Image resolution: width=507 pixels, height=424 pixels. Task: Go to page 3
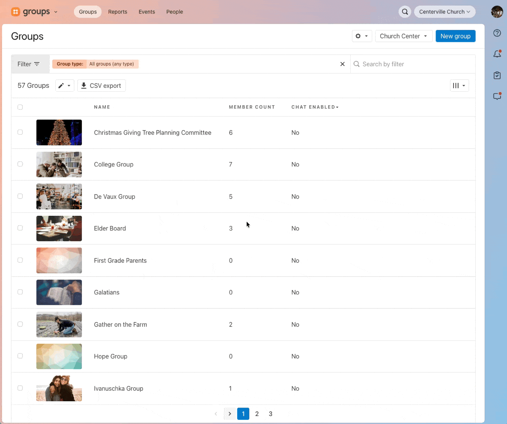point(270,414)
